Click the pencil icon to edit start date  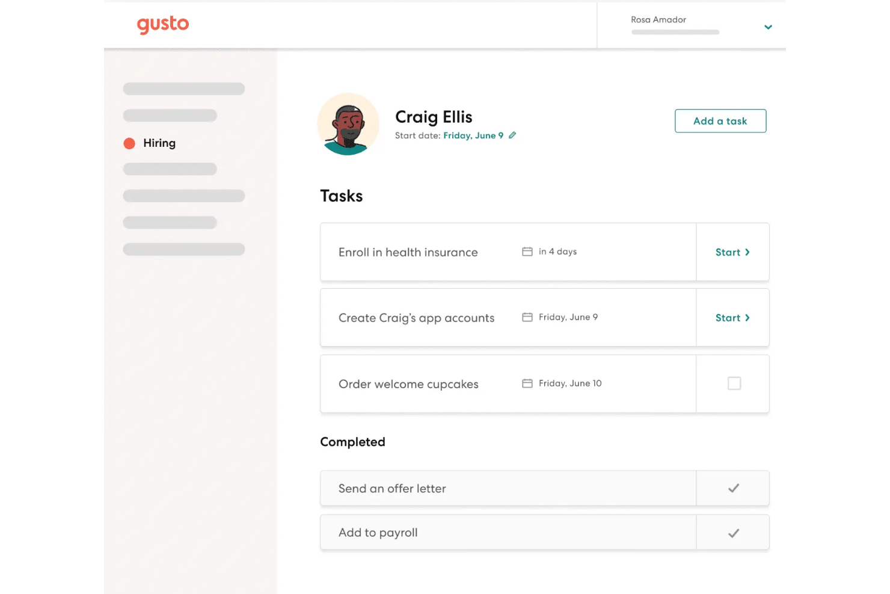512,135
